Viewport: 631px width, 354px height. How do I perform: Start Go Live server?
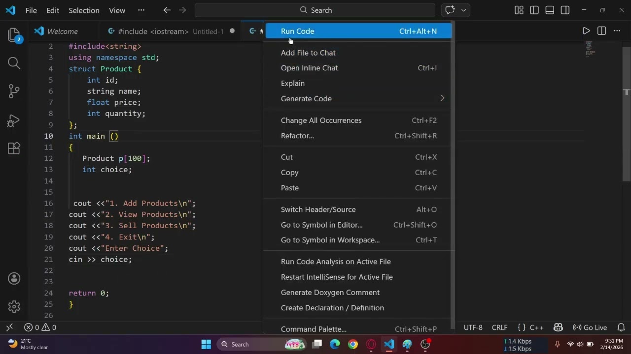click(590, 327)
